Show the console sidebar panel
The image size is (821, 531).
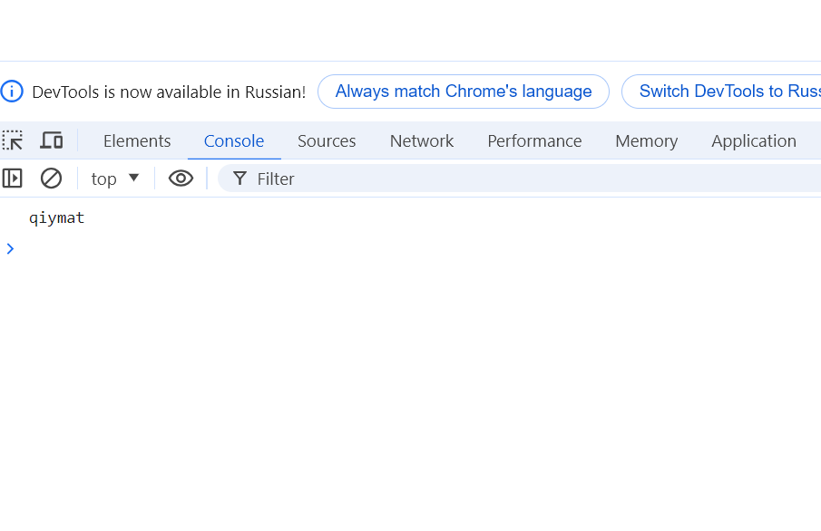point(13,179)
